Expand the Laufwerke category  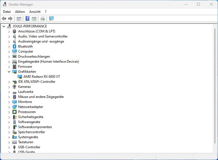(x=9, y=92)
